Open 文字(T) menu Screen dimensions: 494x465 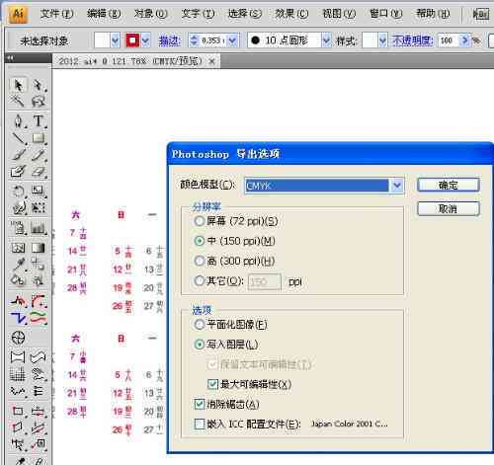[198, 14]
